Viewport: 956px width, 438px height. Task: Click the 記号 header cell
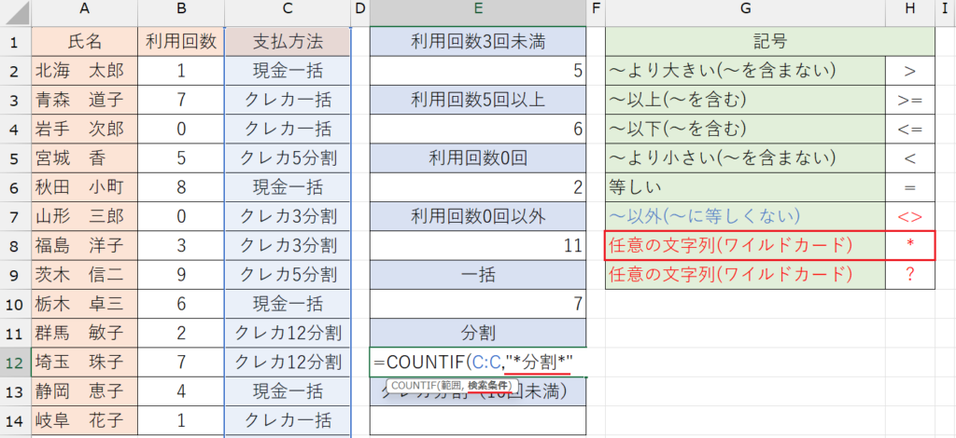770,42
